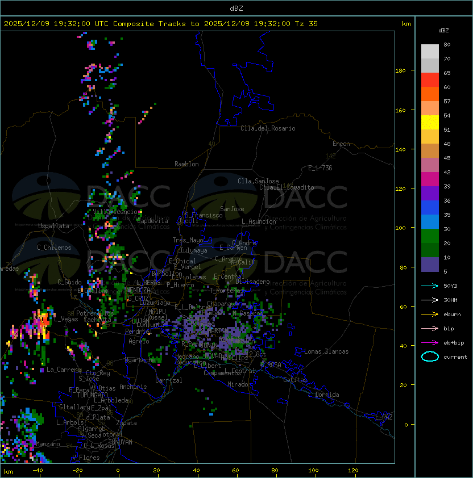Click the cyan 'current' ellipse legend icon
Viewport: 473px width, 478px height.
pos(430,357)
